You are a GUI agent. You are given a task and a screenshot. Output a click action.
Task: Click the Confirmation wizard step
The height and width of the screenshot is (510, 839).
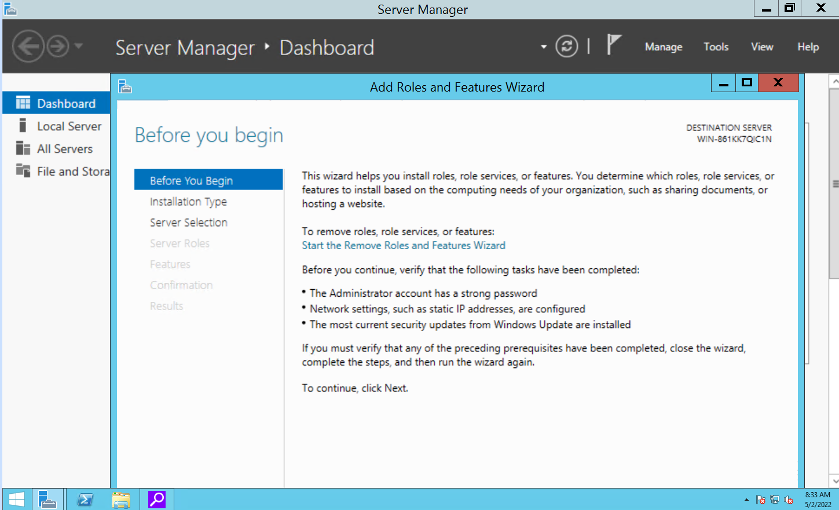(181, 285)
